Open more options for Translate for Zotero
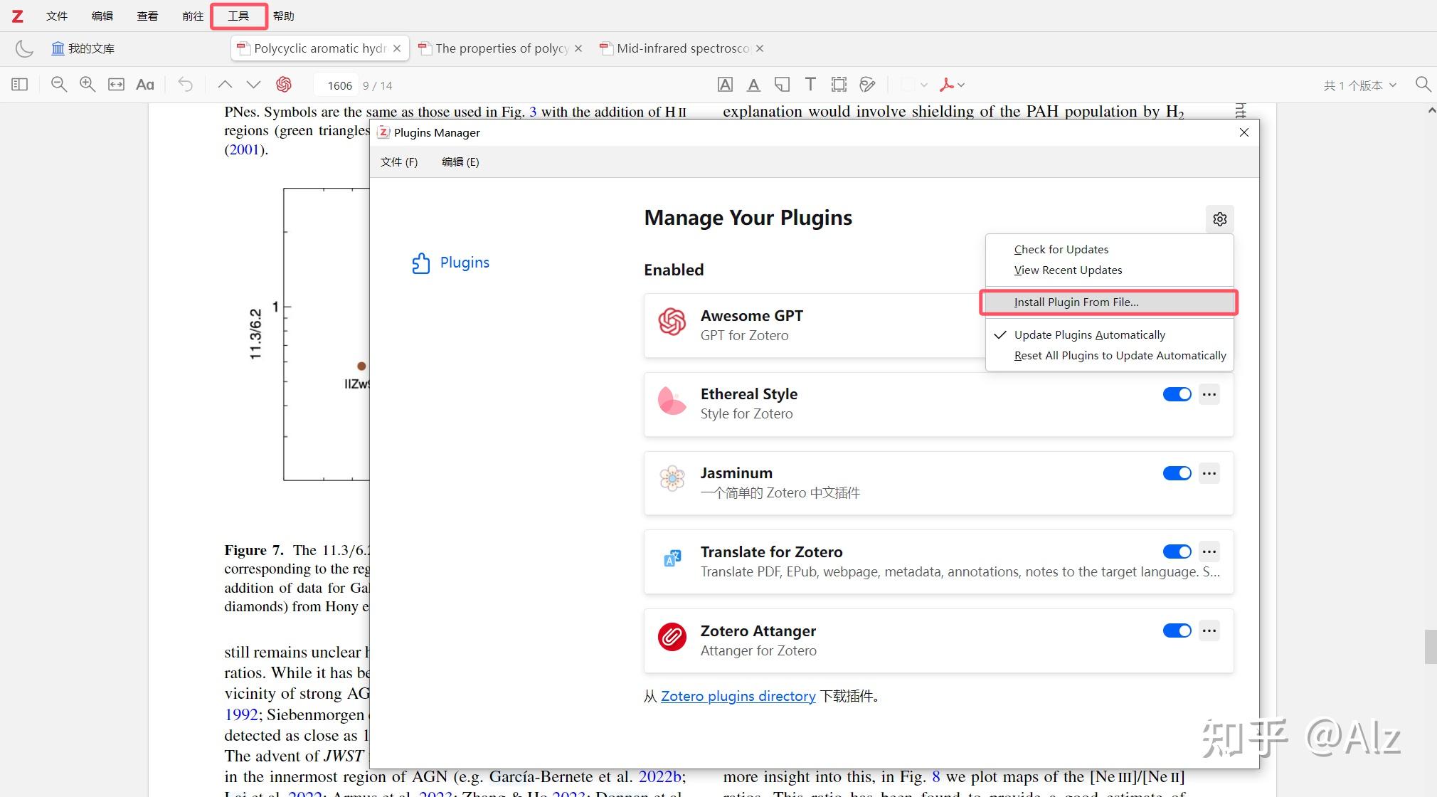The image size is (1437, 797). pos(1209,551)
